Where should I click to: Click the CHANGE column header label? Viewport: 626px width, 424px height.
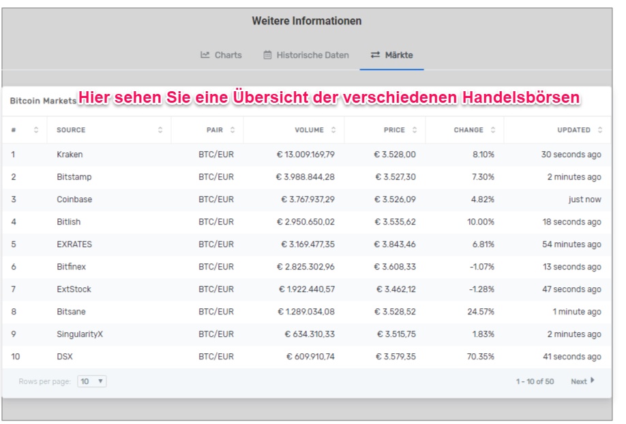(x=468, y=130)
